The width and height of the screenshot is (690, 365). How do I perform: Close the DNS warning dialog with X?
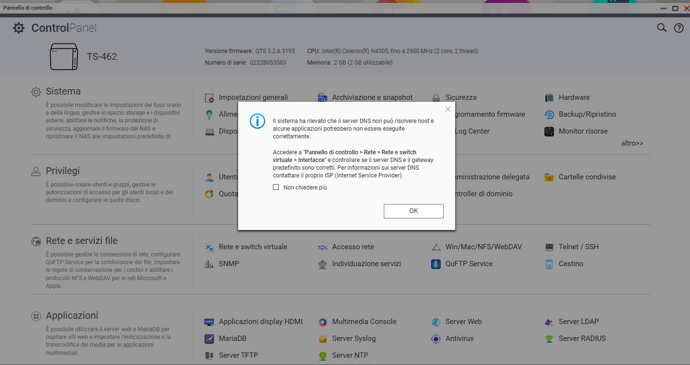coord(447,109)
